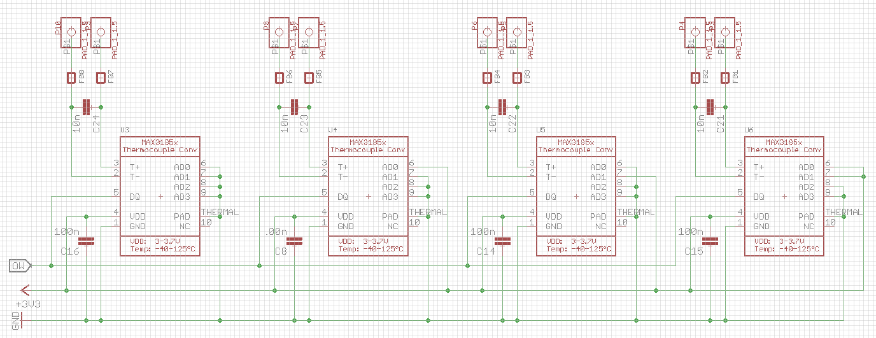Click the MAX3185x title of chip U5
The image size is (876, 338).
pos(576,143)
